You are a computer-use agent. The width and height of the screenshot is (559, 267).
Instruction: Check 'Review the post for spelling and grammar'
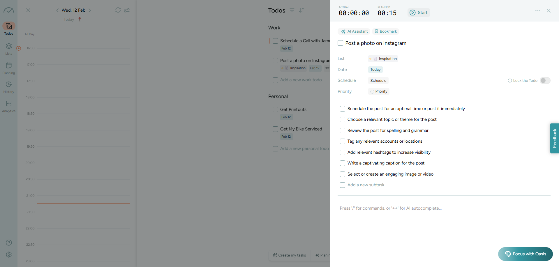[343, 130]
